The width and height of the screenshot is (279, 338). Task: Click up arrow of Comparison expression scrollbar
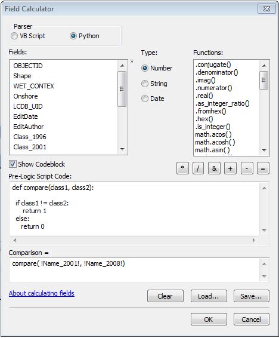click(x=264, y=264)
